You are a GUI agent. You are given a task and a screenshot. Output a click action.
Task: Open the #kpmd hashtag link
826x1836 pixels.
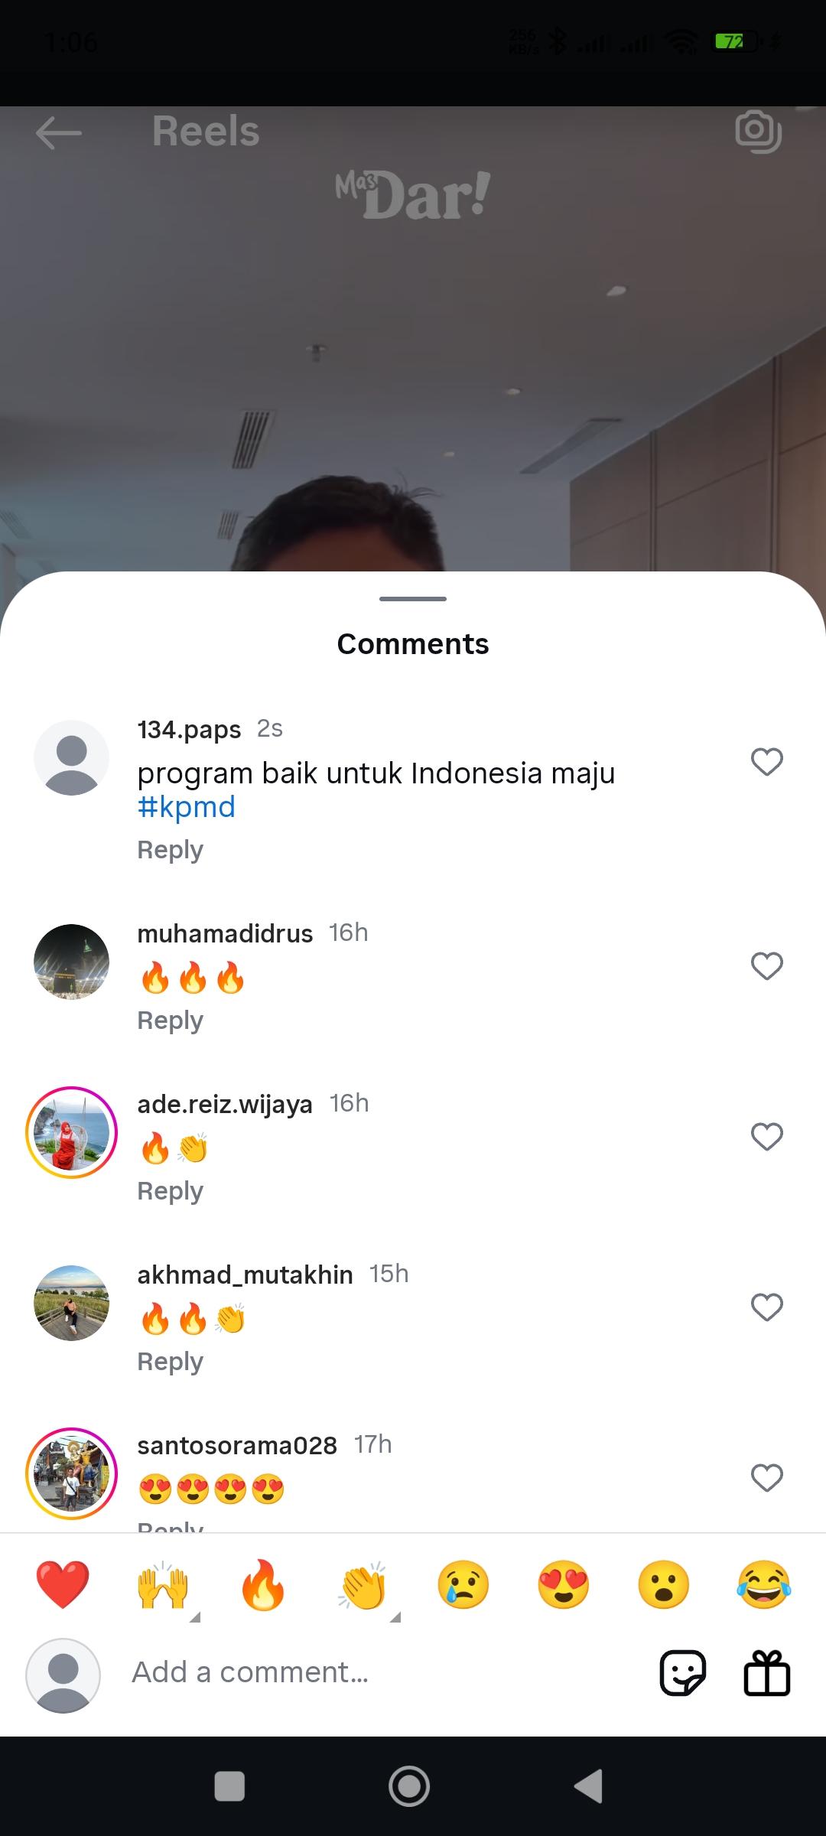[x=187, y=807]
